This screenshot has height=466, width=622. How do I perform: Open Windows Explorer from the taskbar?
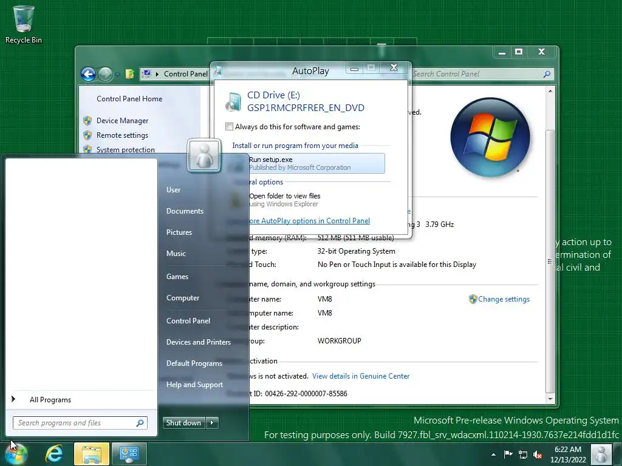point(91,454)
